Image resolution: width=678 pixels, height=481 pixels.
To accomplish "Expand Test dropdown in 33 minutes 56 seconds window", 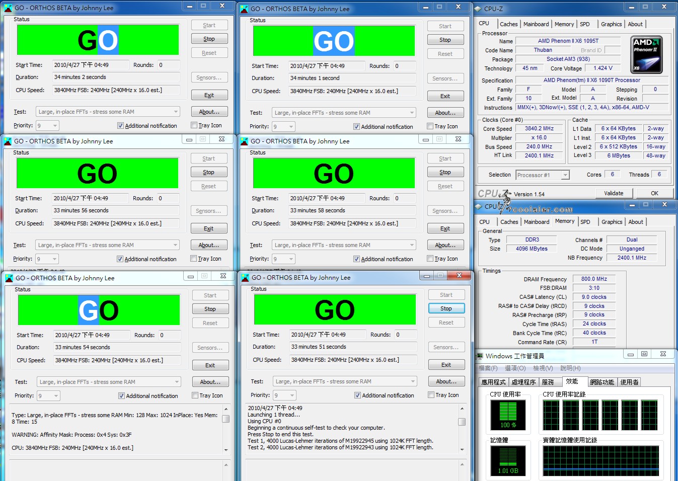I will pos(108,245).
